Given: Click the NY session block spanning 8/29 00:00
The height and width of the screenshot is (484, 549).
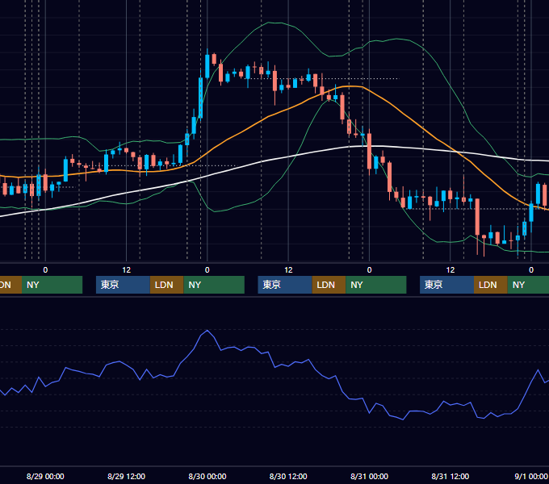Looking at the screenshot, I should point(52,285).
